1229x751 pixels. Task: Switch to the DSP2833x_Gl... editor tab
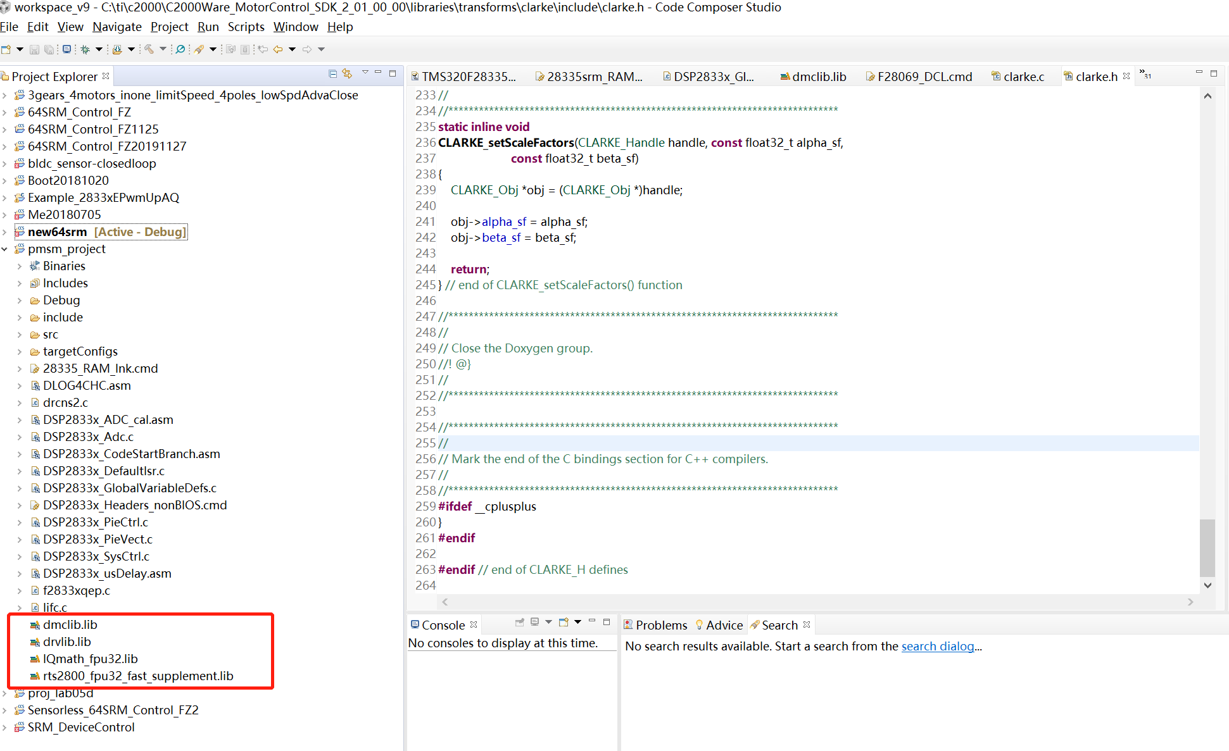click(x=709, y=77)
